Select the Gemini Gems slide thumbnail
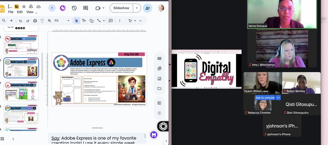Screen dimensions: 328x145 click(x=21, y=45)
